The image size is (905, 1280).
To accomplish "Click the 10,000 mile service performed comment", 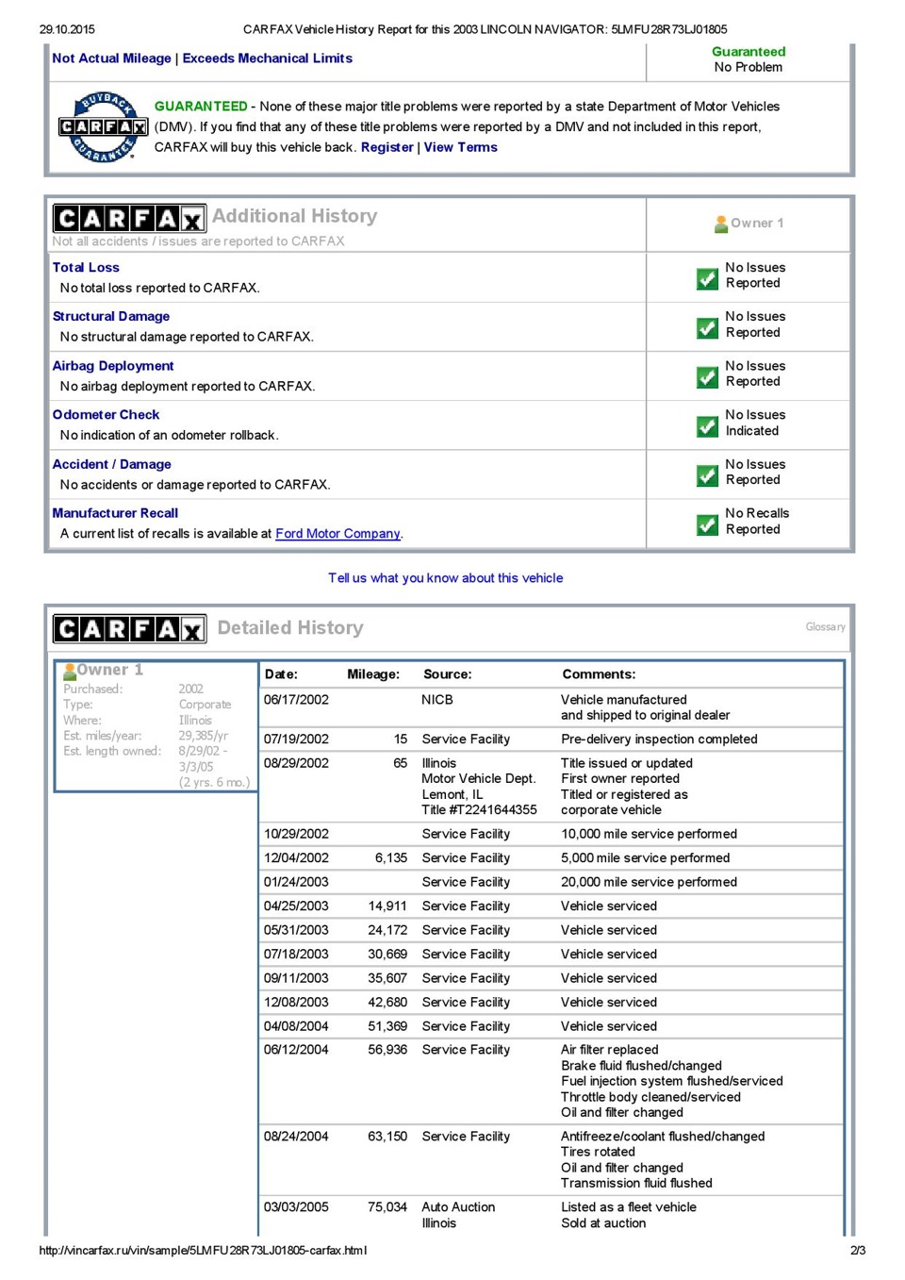I will (x=649, y=835).
